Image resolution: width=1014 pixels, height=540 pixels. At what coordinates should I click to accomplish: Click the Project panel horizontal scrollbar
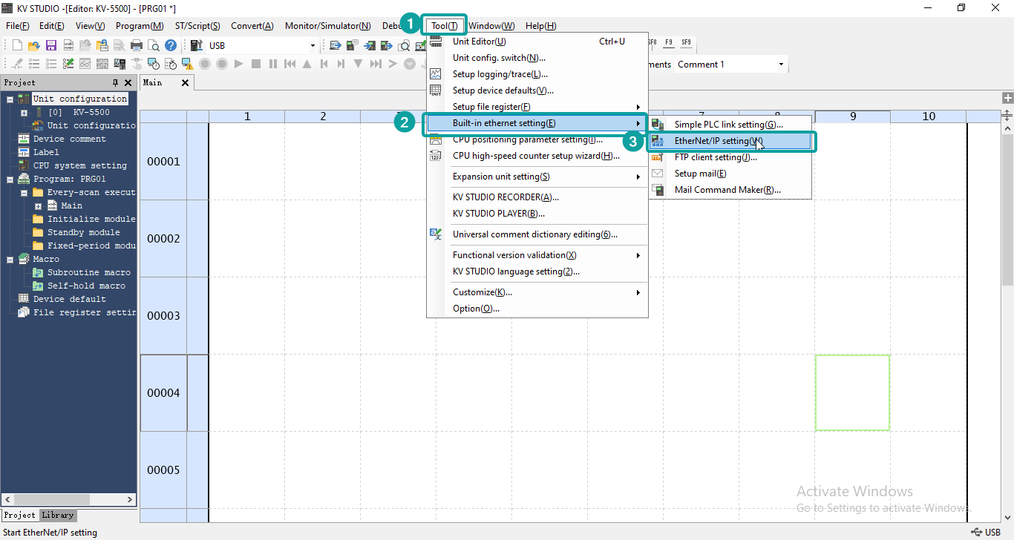click(x=68, y=500)
